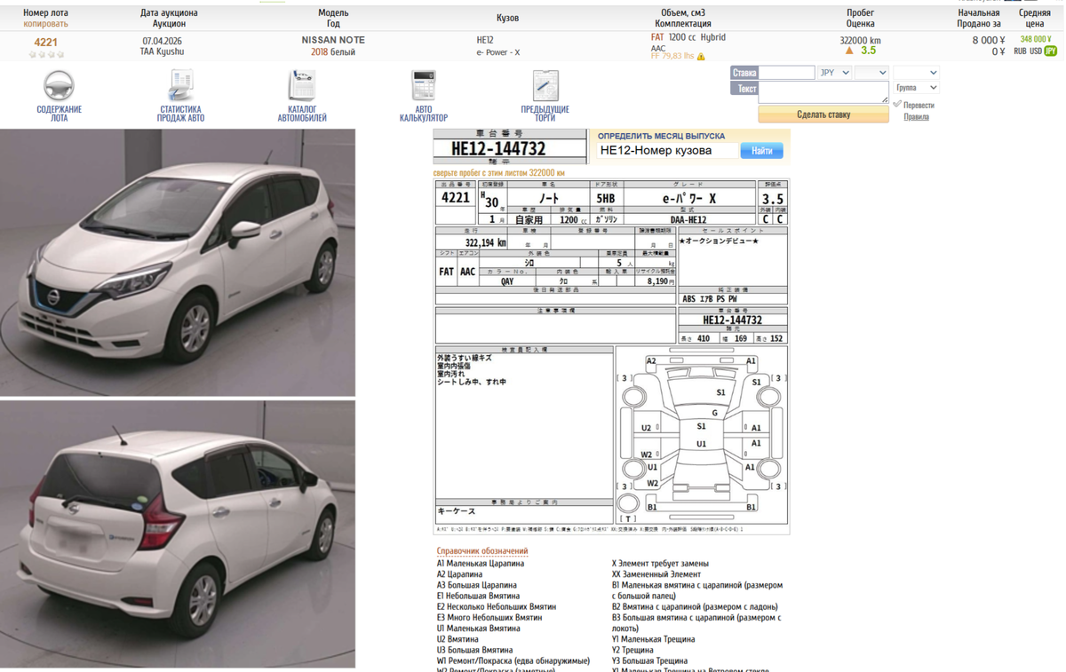Image resolution: width=1066 pixels, height=672 pixels.
Task: Open the Правила link
Action: [916, 117]
